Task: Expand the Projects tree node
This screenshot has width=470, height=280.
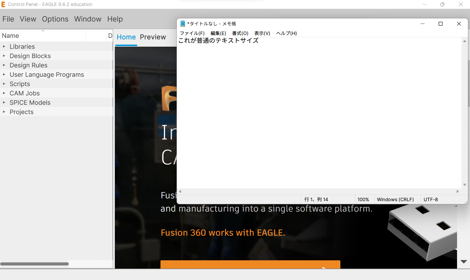Action: click(4, 112)
